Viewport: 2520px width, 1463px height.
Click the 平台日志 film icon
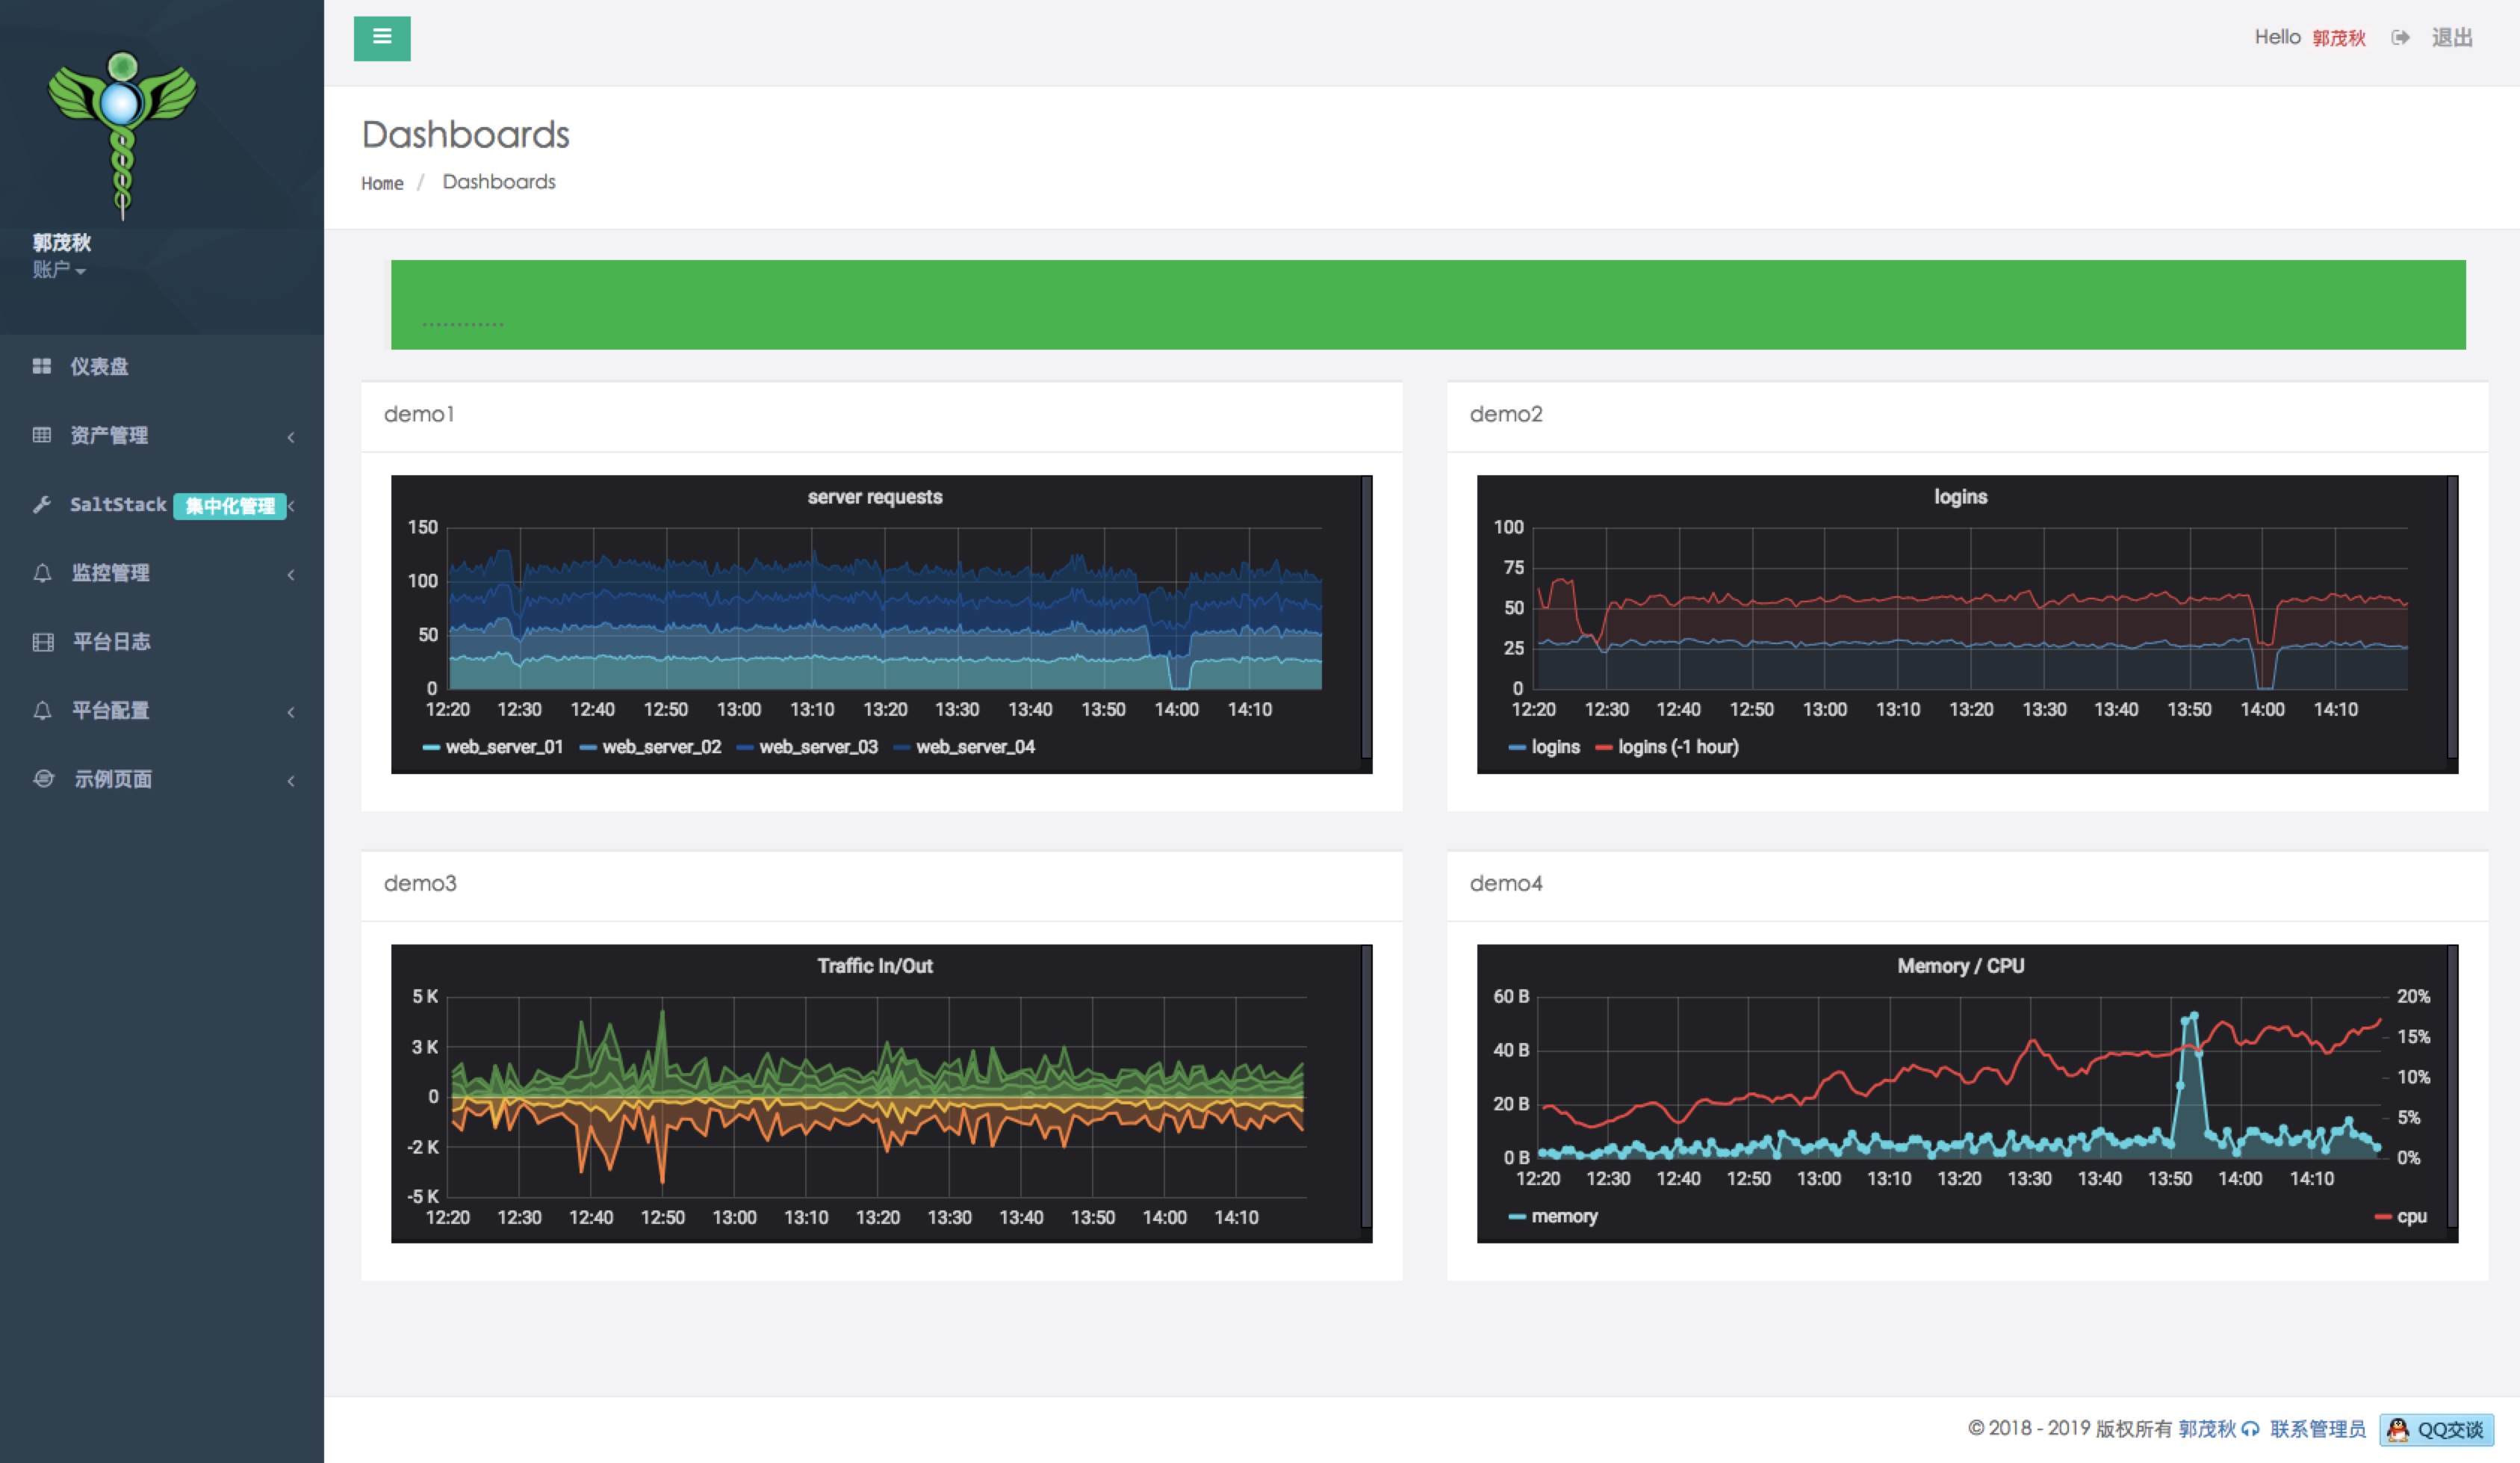point(42,641)
